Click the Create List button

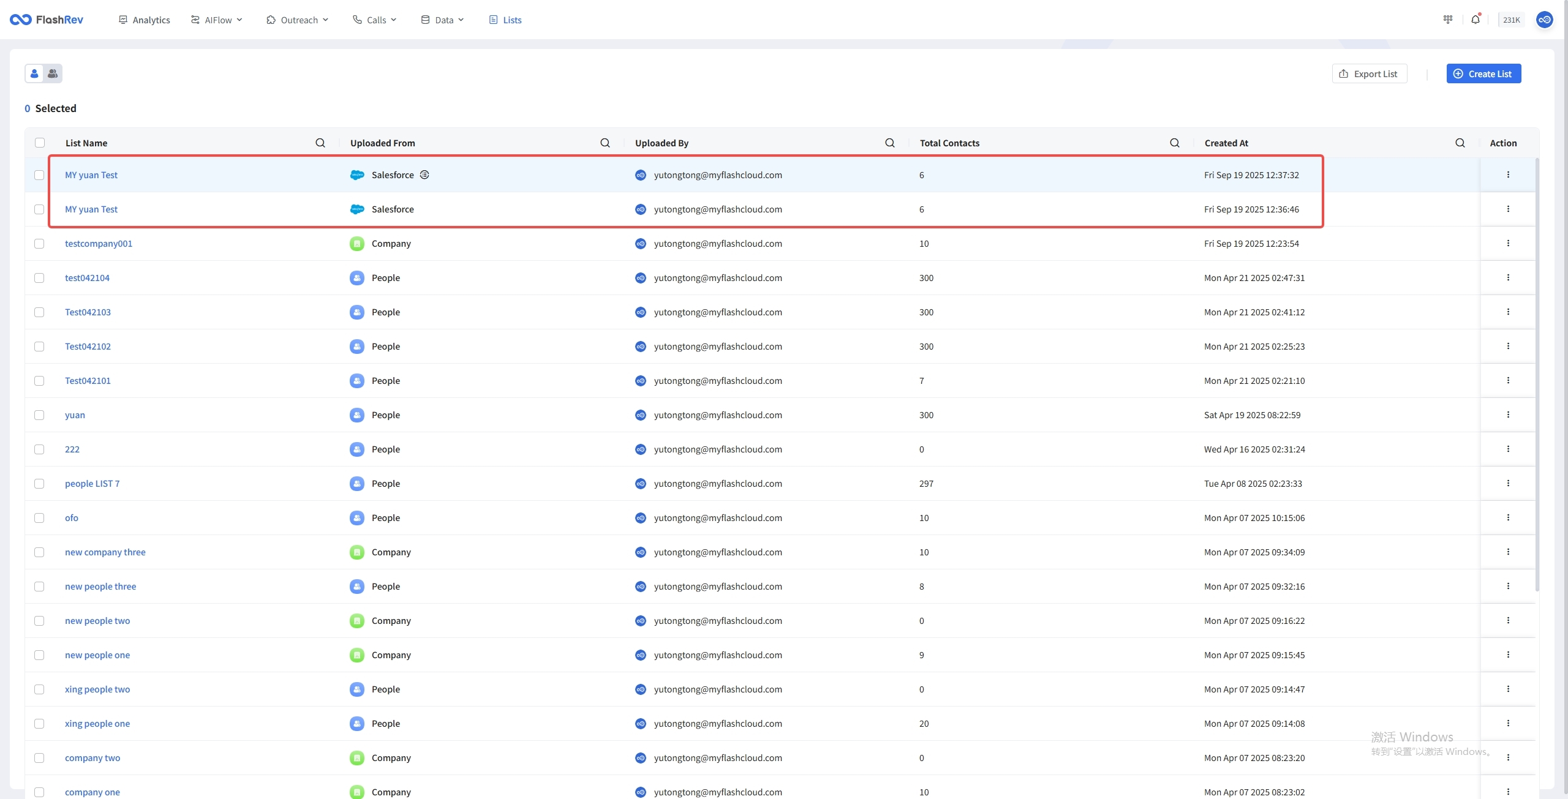(1483, 73)
